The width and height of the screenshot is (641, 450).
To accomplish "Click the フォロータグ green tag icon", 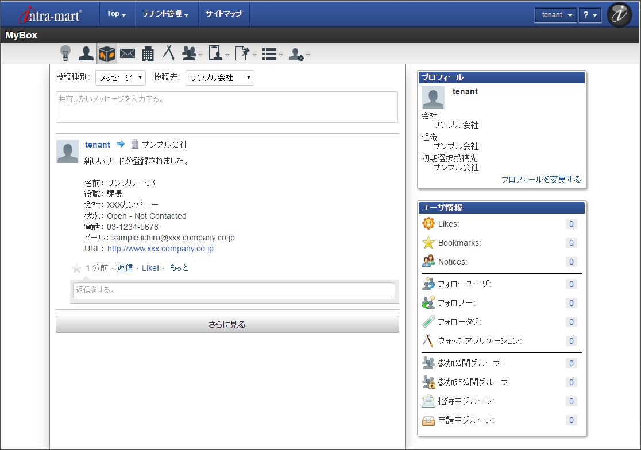I will click(x=428, y=321).
